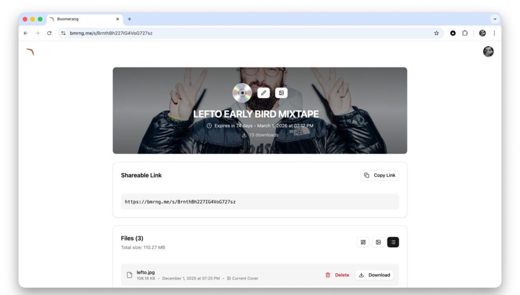Click the CD disc mixtape icon
Viewport: 520px width, 295px height.
pos(242,93)
